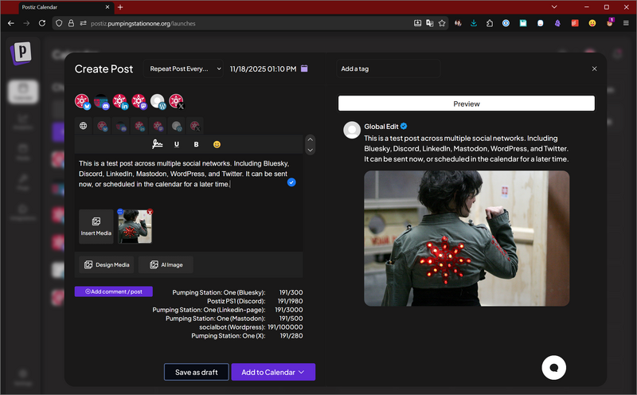Toggle bold formatting in the editor
Screen dimensions: 637x395
(196, 144)
